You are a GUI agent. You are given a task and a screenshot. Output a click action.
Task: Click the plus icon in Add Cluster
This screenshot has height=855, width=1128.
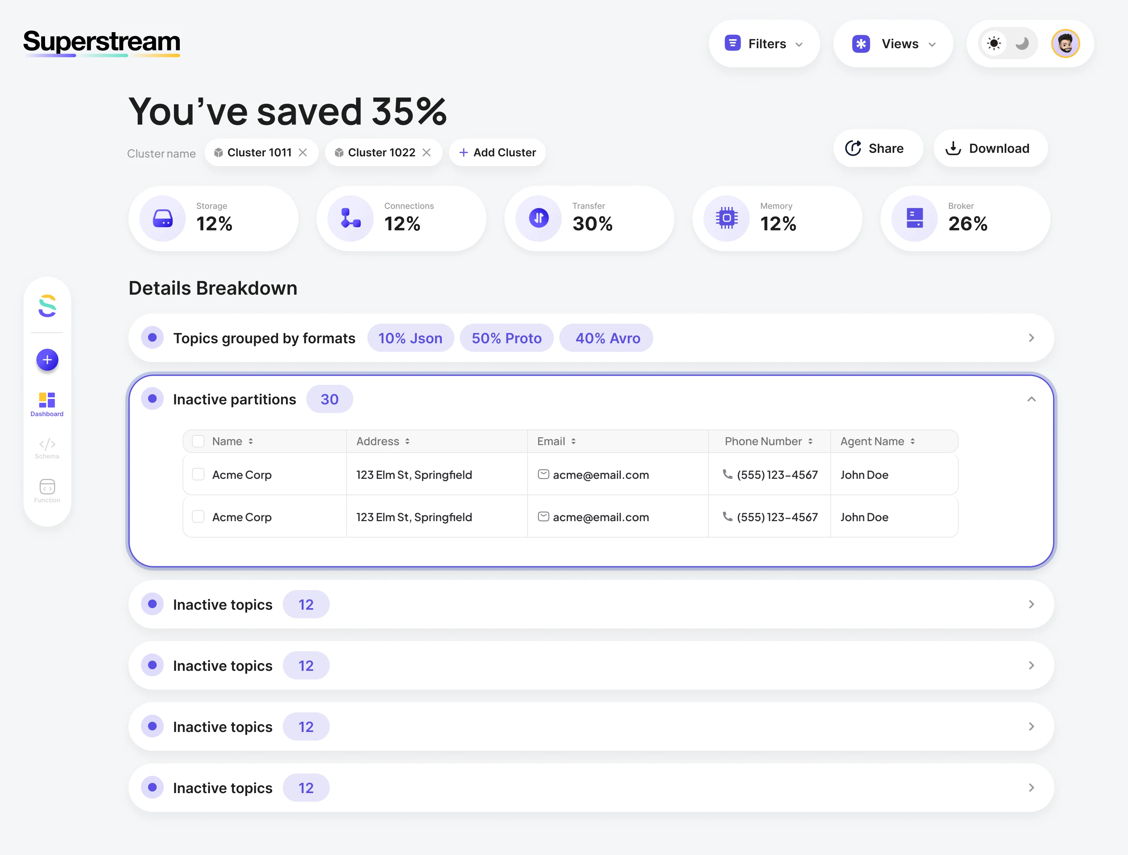[x=464, y=152]
